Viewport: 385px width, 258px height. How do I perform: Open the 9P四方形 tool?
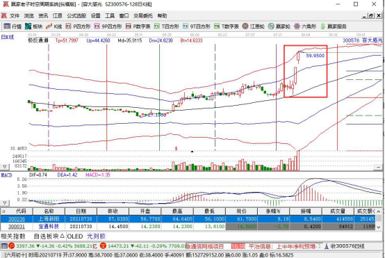coord(108,26)
